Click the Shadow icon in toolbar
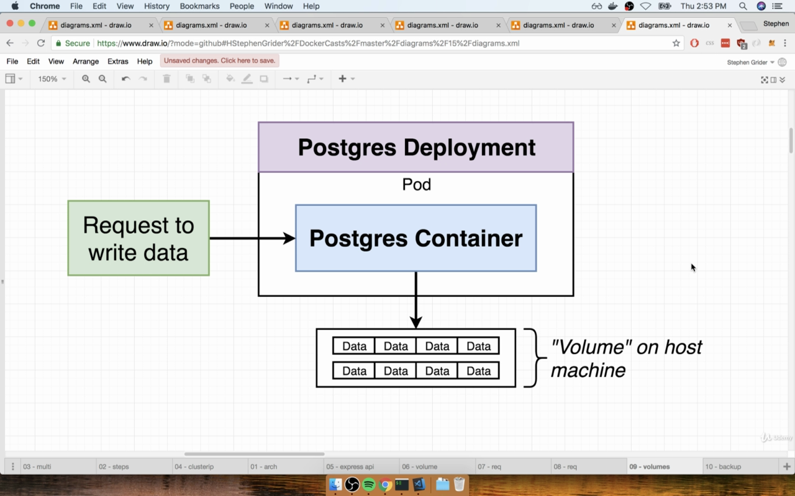795x496 pixels. tap(264, 79)
